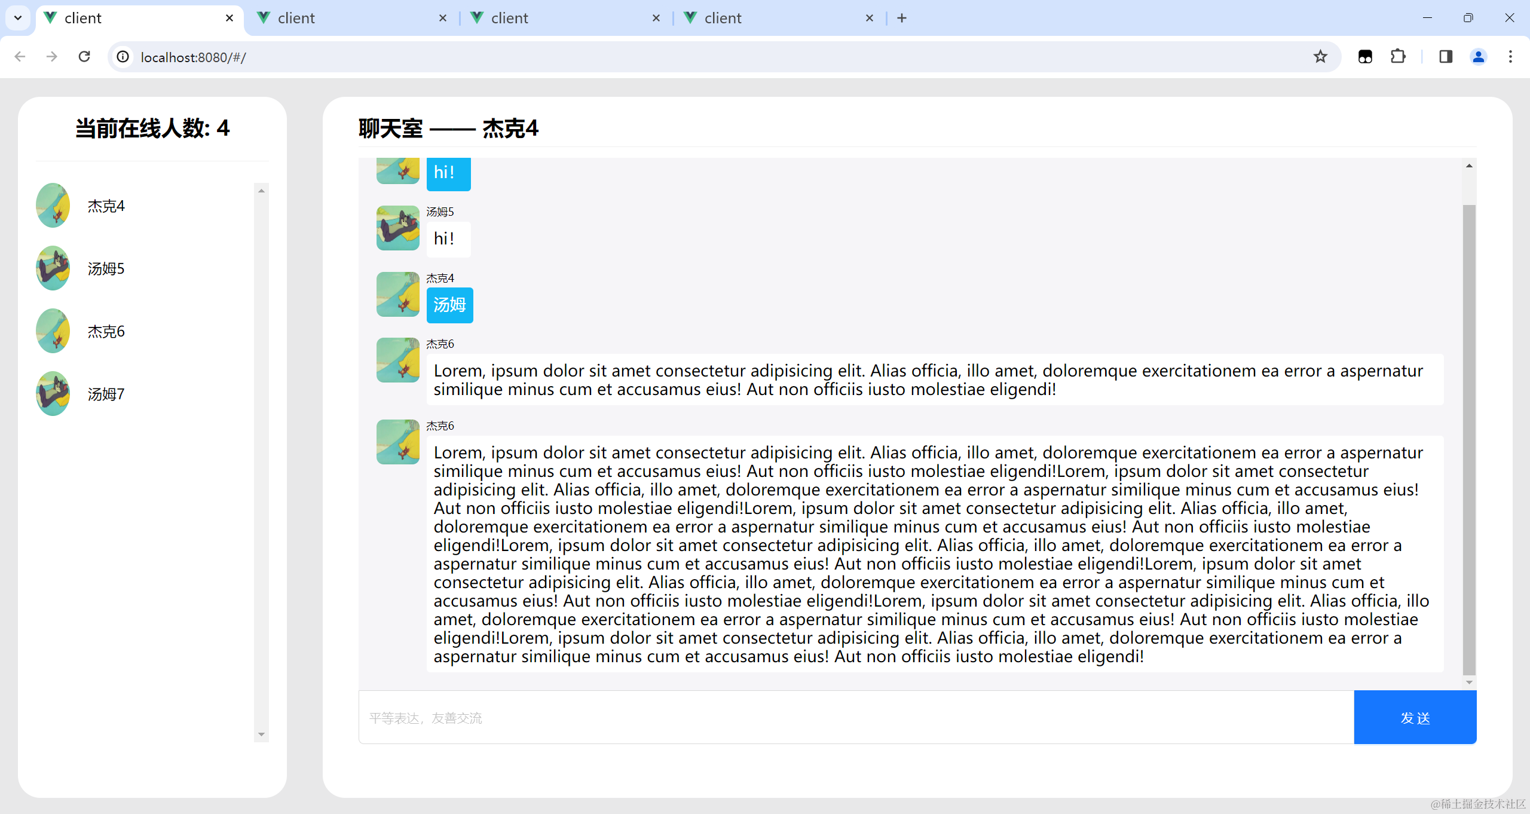Click the browser reload icon
This screenshot has height=814, width=1530.
coord(84,57)
